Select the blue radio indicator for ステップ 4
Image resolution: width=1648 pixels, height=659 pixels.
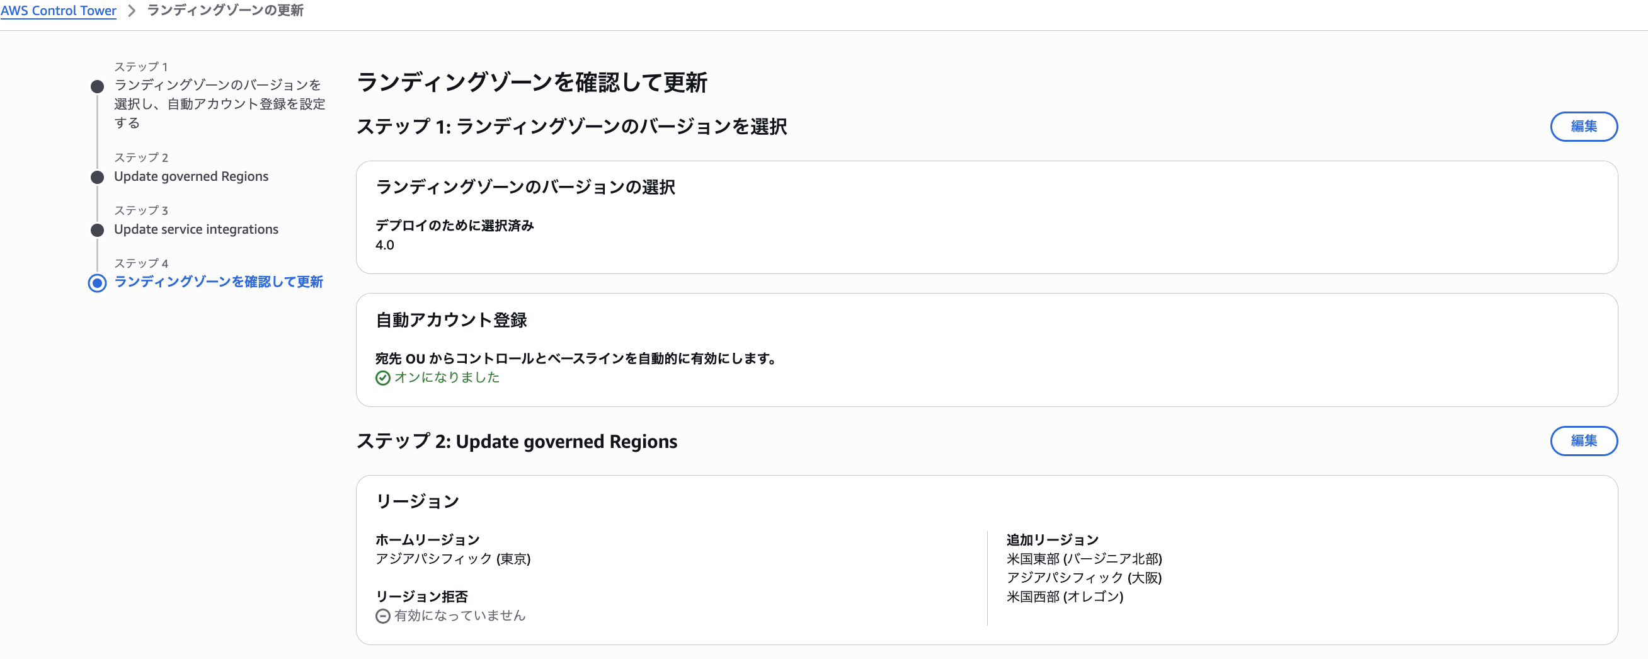96,282
